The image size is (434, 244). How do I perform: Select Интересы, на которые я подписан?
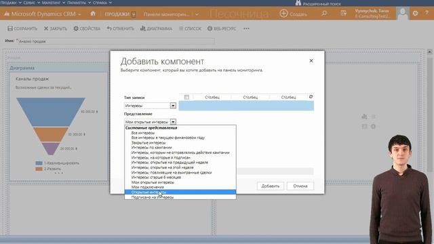(161, 157)
